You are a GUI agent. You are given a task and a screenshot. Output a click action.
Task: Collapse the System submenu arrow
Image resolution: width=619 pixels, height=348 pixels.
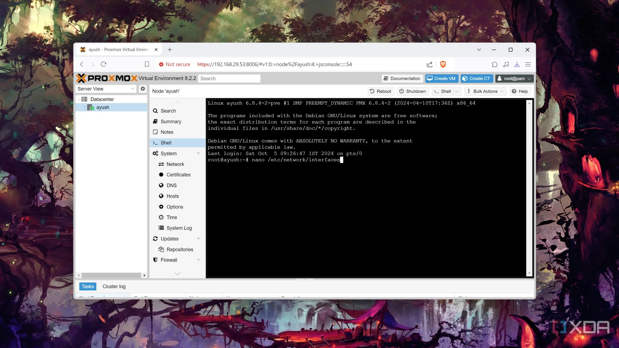(198, 154)
